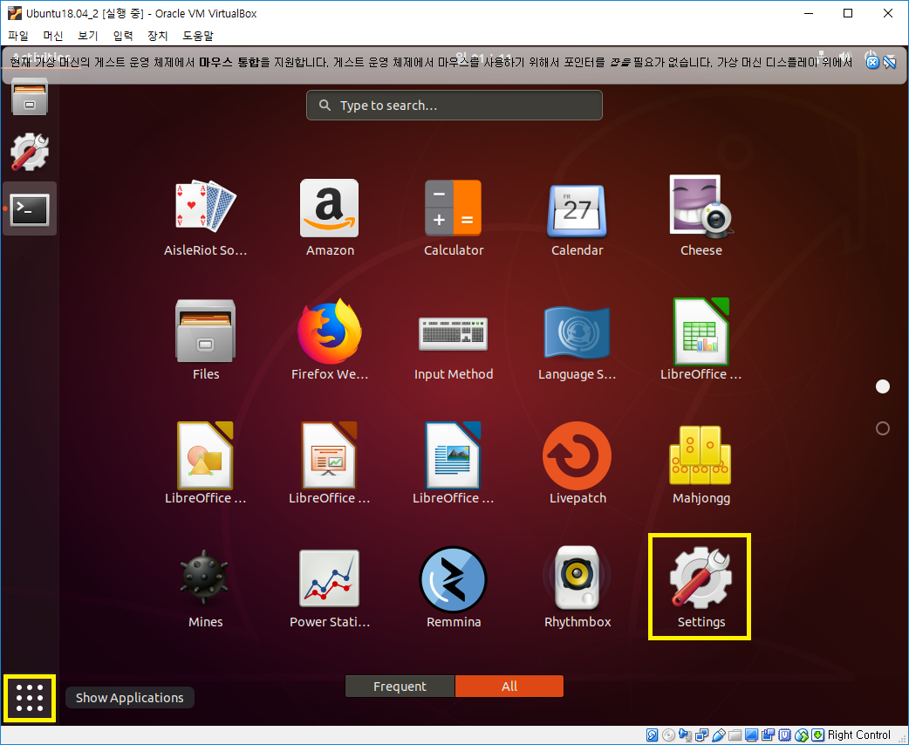Start the Mines game
Image resolution: width=909 pixels, height=745 pixels.
click(x=205, y=589)
